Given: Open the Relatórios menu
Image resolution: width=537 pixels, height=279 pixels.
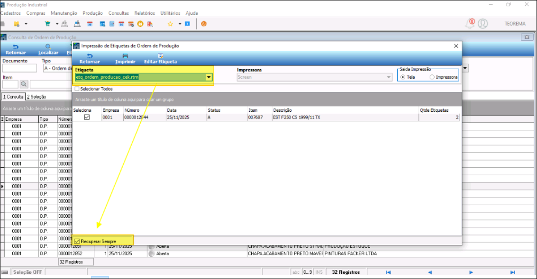Looking at the screenshot, I should coord(144,13).
